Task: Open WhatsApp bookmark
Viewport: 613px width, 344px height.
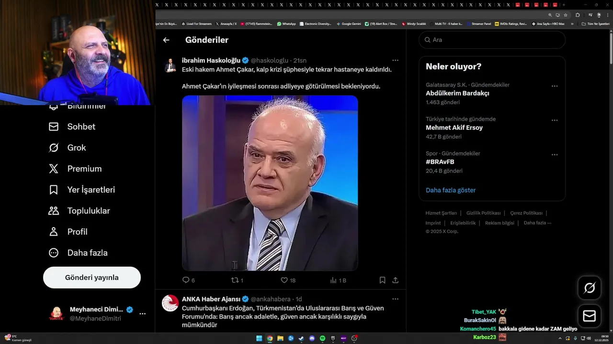Action: click(x=286, y=23)
